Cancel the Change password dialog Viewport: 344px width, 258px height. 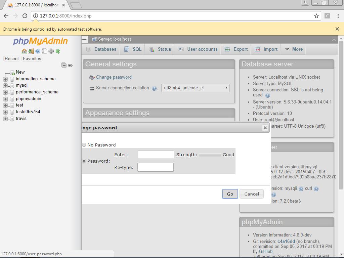coord(252,194)
